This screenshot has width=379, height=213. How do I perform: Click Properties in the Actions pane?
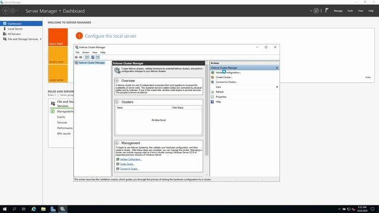pos(221,97)
